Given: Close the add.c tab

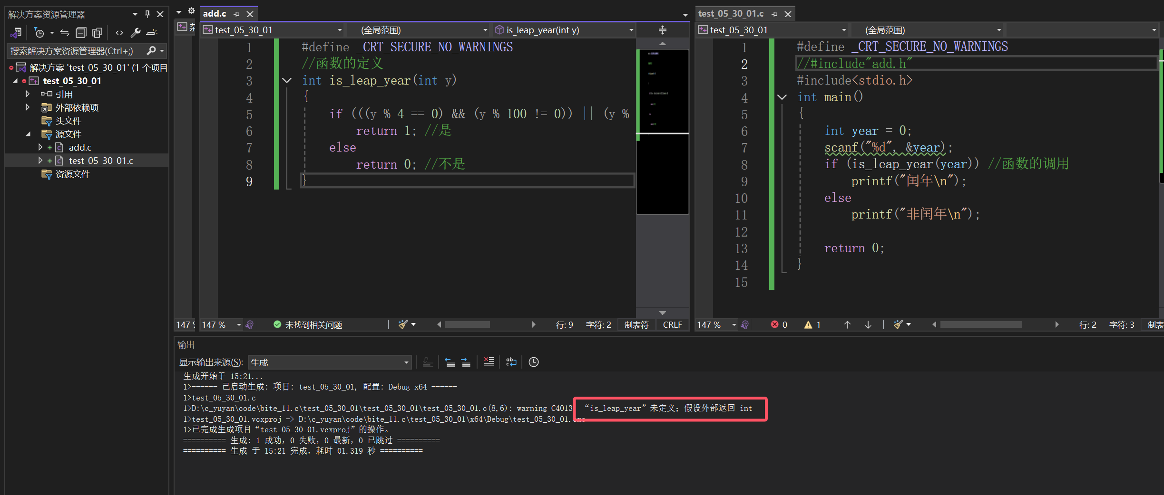Looking at the screenshot, I should [250, 14].
